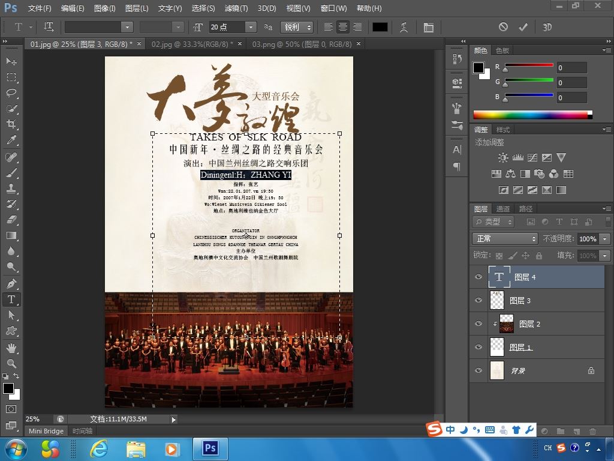Hide layer 图层 4

(x=478, y=277)
